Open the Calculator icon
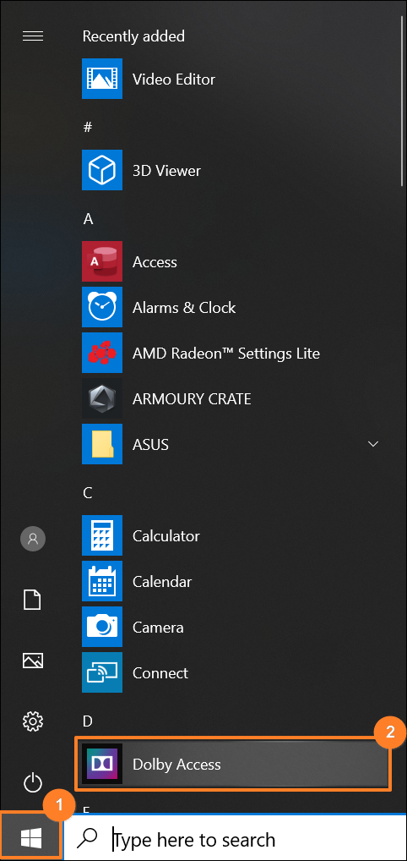 tap(102, 535)
